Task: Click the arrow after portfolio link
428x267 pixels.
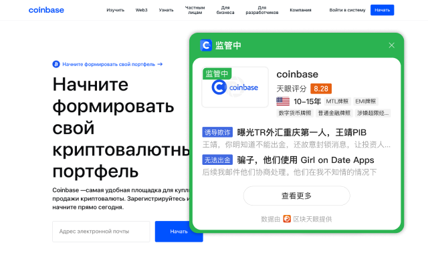Action: point(160,64)
